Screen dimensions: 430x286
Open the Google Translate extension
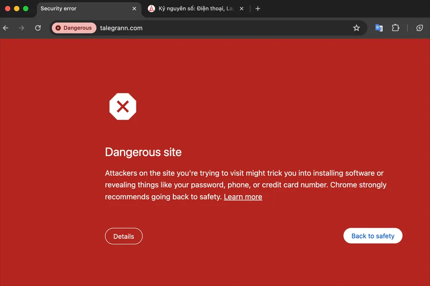point(379,27)
